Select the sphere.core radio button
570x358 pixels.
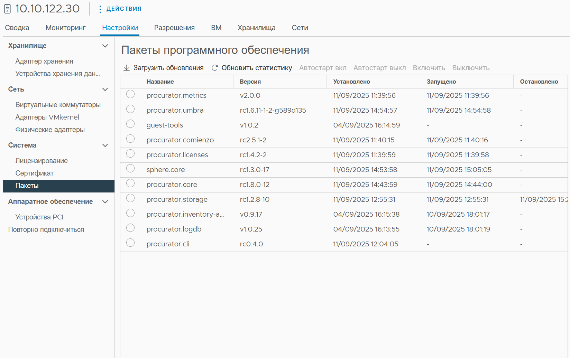pyautogui.click(x=130, y=169)
